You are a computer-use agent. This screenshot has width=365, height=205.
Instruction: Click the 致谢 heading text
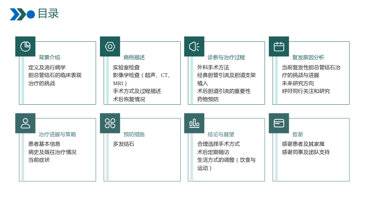297,134
